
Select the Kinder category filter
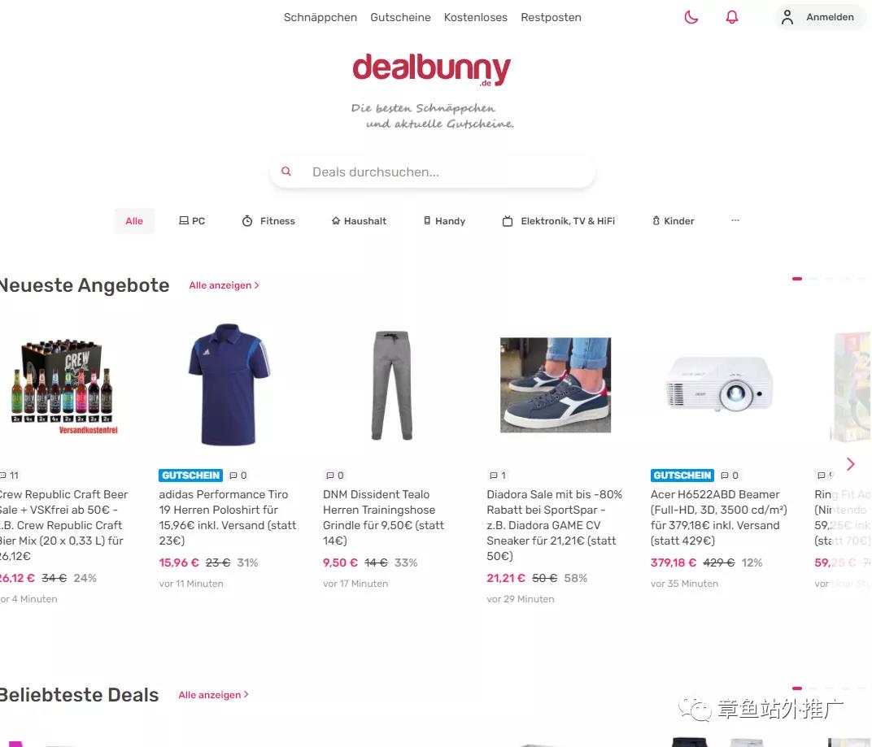(674, 220)
